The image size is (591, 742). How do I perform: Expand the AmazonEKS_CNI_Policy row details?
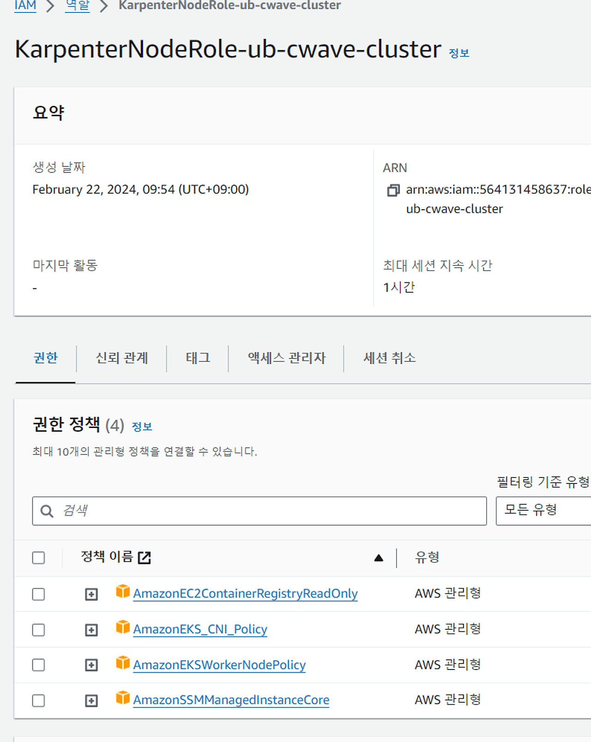click(x=91, y=630)
